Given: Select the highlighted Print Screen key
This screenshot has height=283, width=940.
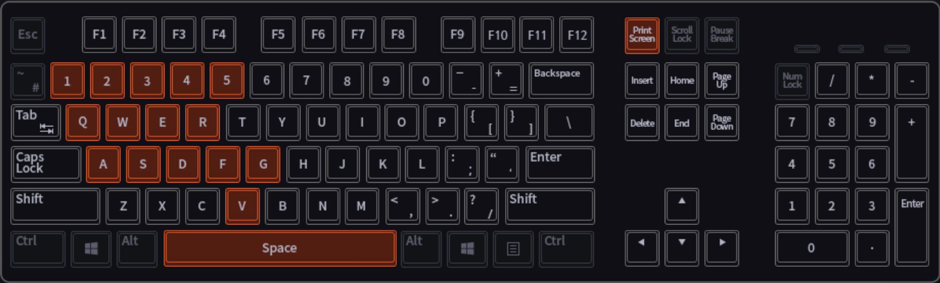Looking at the screenshot, I should [642, 35].
